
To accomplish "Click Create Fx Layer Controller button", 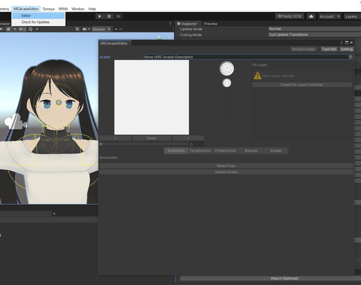I will [302, 85].
